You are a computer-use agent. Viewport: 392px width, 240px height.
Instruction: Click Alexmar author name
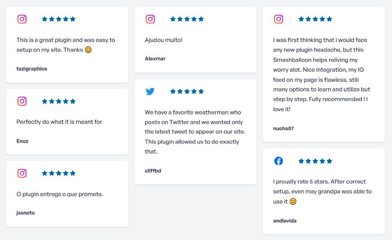[x=155, y=58]
